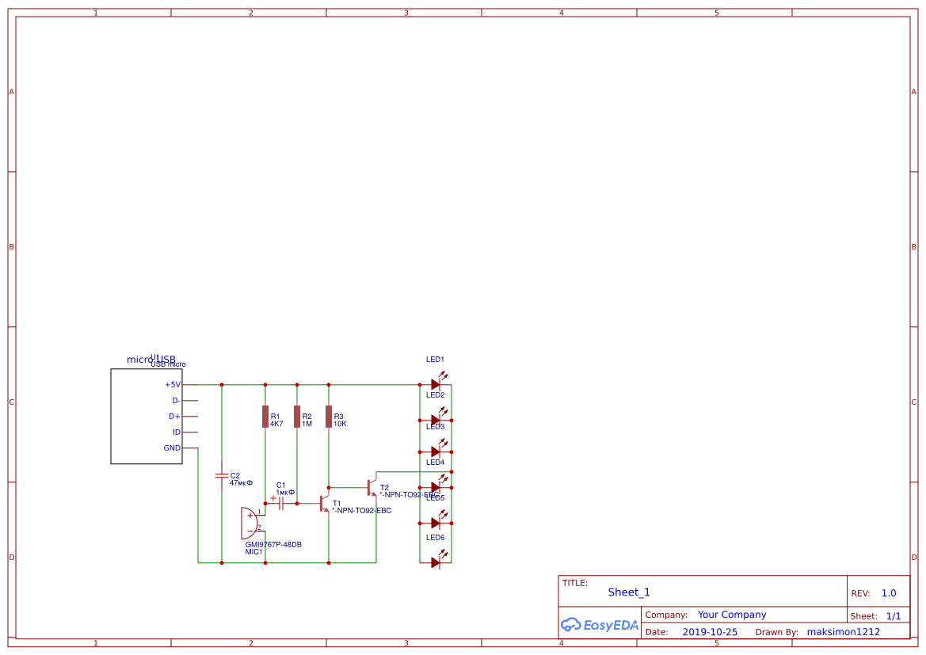Select the C2 47мкФ capacitor symbol
This screenshot has width=926, height=655.
222,475
